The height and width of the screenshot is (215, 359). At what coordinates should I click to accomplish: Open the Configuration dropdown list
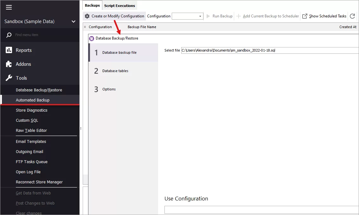pos(200,16)
